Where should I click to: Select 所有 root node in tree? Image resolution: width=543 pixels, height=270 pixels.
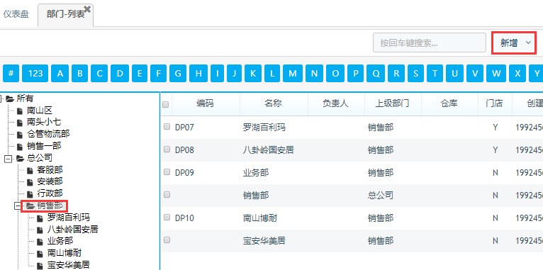(x=25, y=99)
